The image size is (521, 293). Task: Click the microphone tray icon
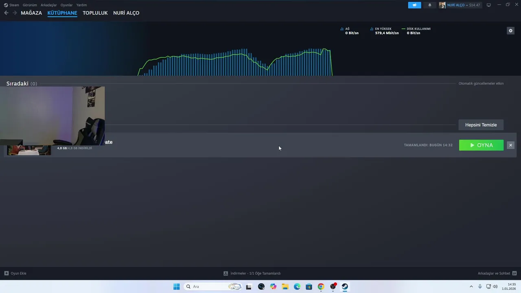480,286
